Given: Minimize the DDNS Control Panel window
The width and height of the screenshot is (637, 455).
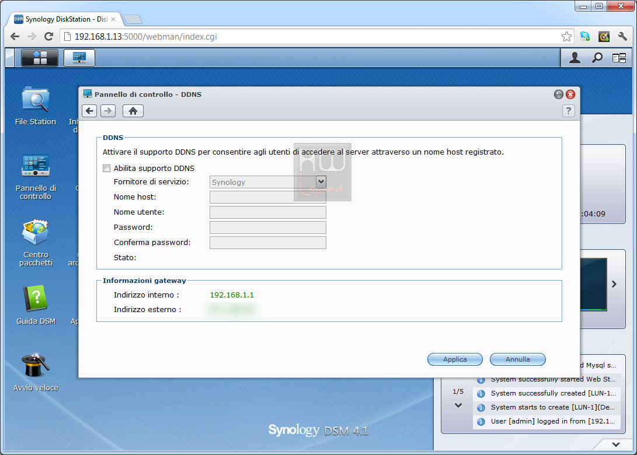Looking at the screenshot, I should click(x=559, y=94).
